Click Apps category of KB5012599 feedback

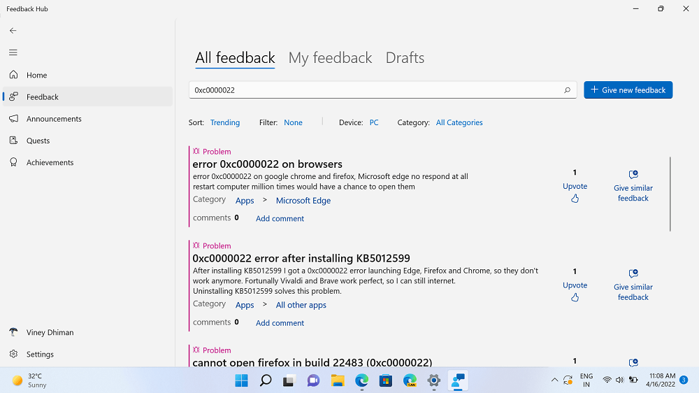tap(245, 305)
